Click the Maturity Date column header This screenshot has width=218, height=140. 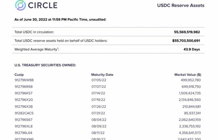[x=102, y=75]
